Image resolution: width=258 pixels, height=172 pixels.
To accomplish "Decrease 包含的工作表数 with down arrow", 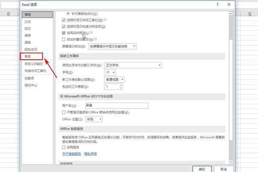I will [120, 88].
